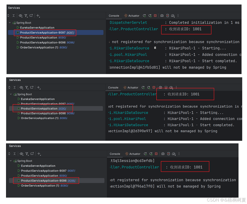Select EurekaServerApplication in middle panel
The image size is (247, 204).
click(x=38, y=99)
